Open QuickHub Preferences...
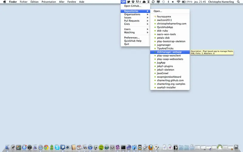The image size is (243, 152). (x=135, y=37)
